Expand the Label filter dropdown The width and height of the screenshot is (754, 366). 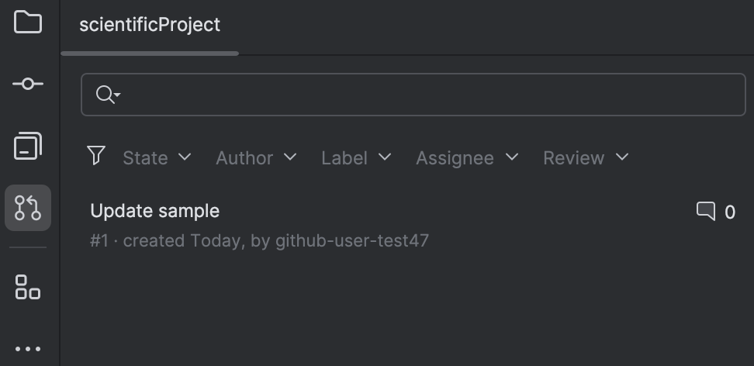[356, 157]
